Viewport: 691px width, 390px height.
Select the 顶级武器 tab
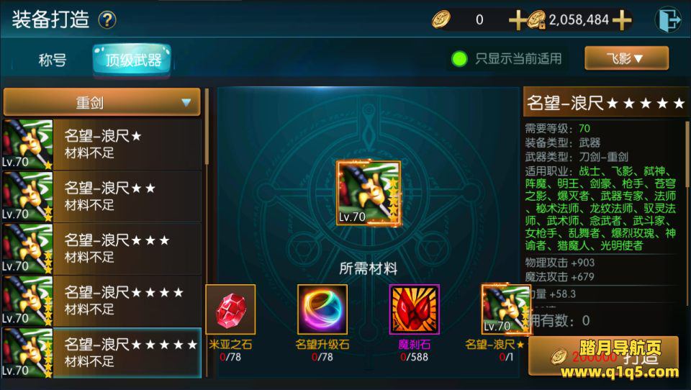132,60
